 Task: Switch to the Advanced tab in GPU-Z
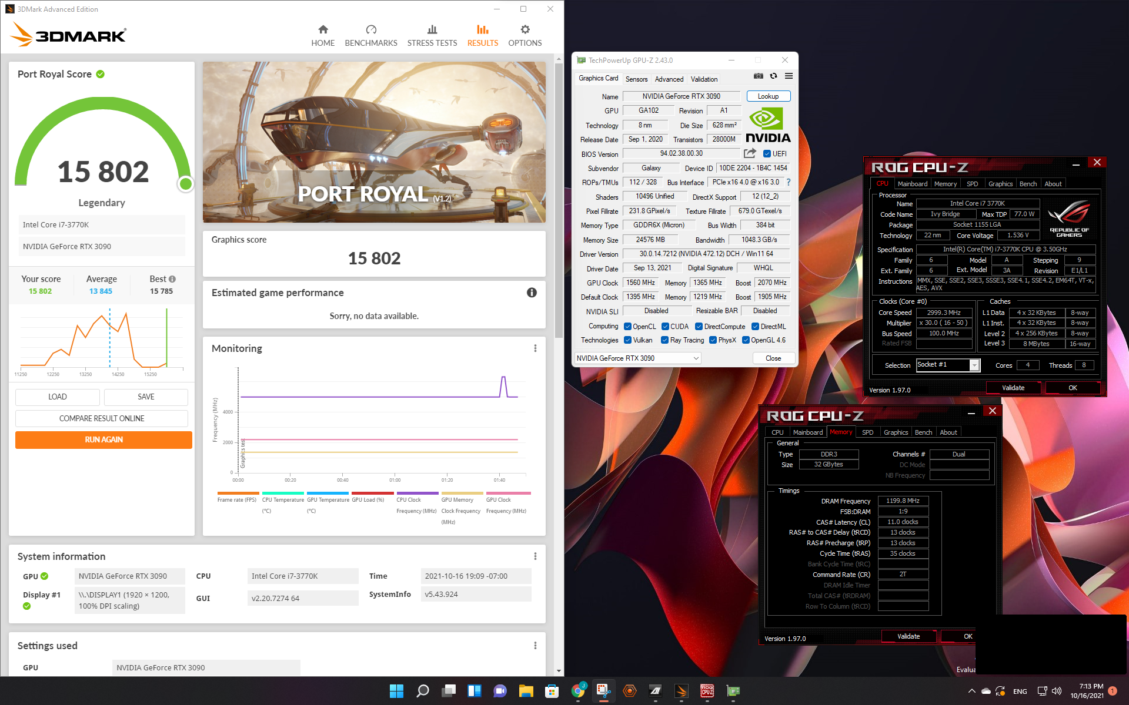(669, 79)
